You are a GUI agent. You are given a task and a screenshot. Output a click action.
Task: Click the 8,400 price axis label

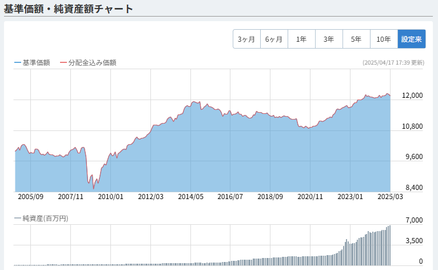[x=414, y=188]
